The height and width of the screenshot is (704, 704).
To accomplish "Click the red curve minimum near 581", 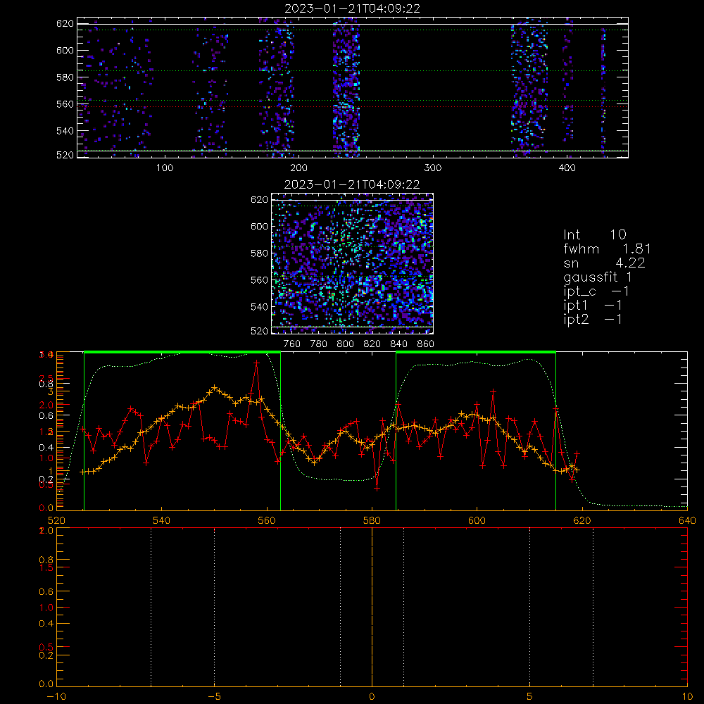I will (377, 488).
